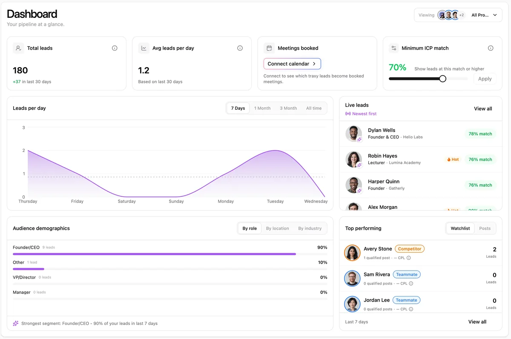
Task: Click the sparkle icon beside Strongest segment
Action: click(16, 323)
